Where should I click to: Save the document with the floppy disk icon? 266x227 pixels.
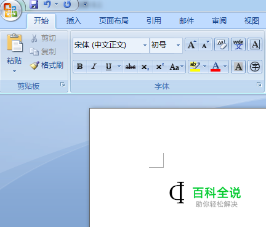pyautogui.click(x=34, y=4)
